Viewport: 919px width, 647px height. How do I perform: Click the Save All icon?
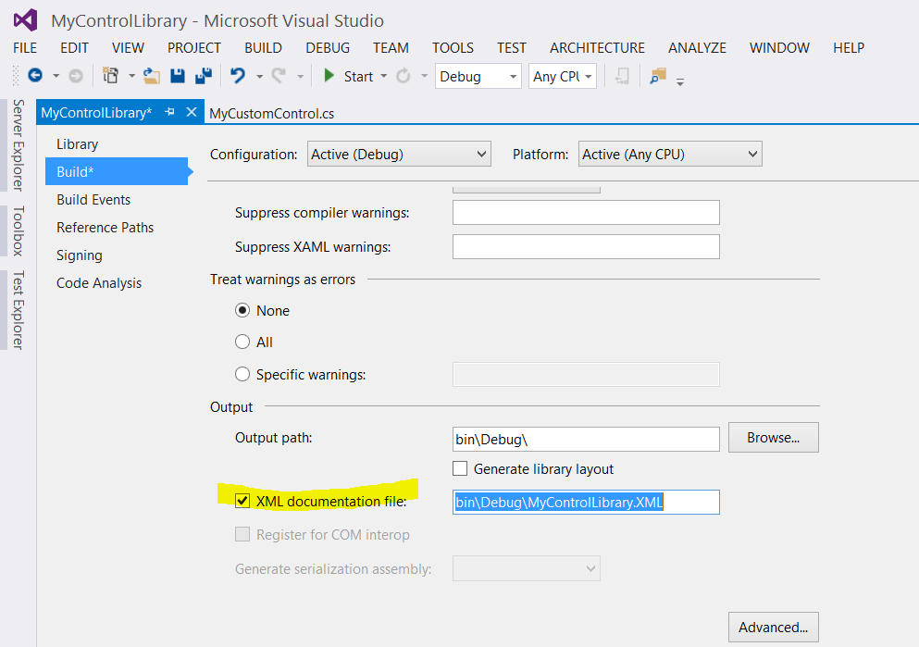tap(203, 76)
